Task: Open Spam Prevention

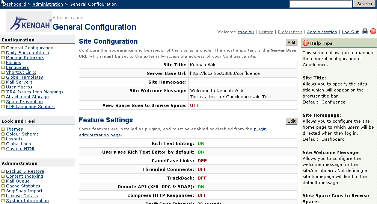Action: (x=24, y=102)
